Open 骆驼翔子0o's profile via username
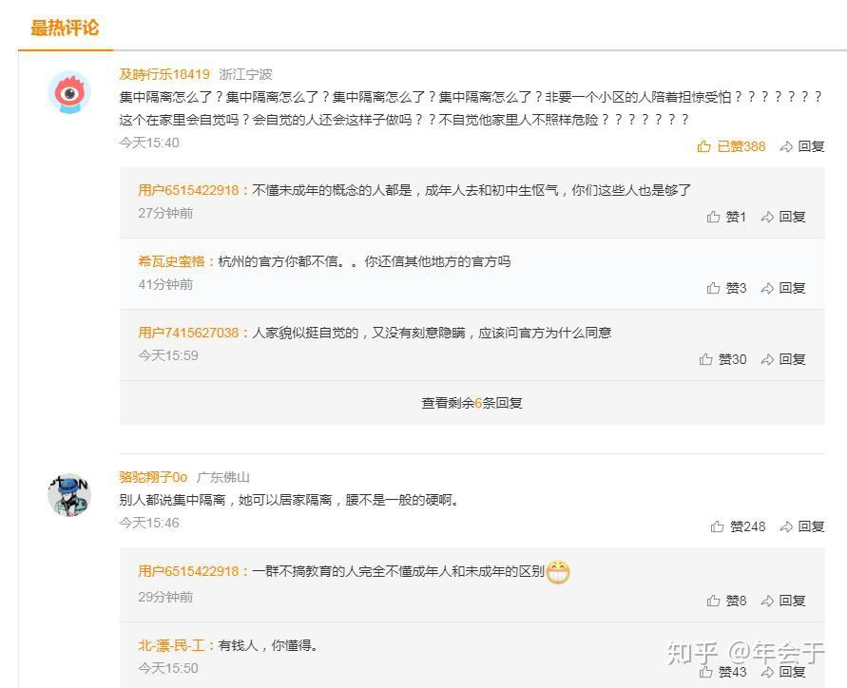The width and height of the screenshot is (847, 688). 153,477
